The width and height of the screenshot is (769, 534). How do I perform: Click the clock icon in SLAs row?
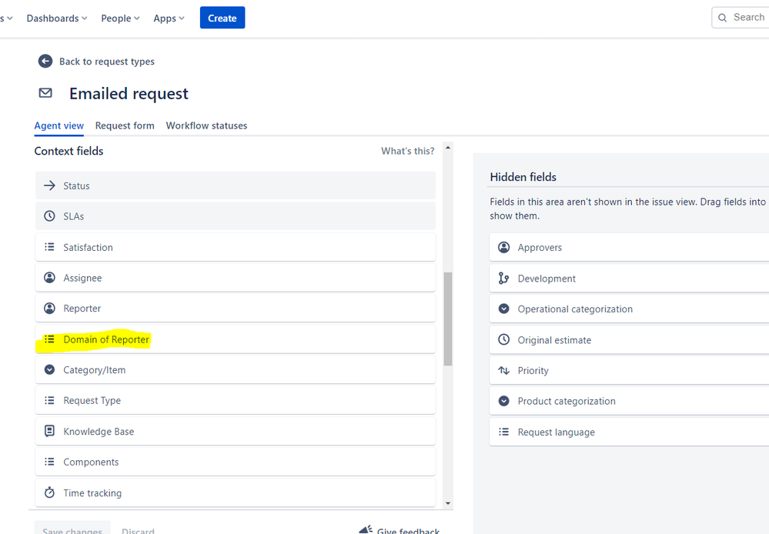[x=49, y=215]
